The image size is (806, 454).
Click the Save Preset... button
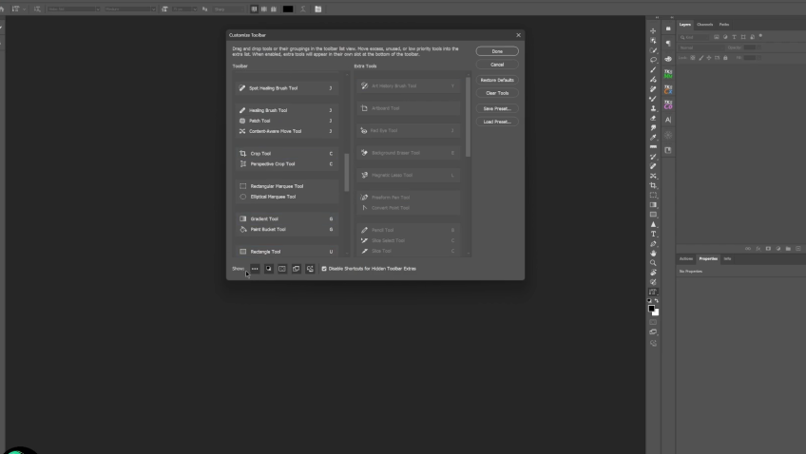[497, 108]
